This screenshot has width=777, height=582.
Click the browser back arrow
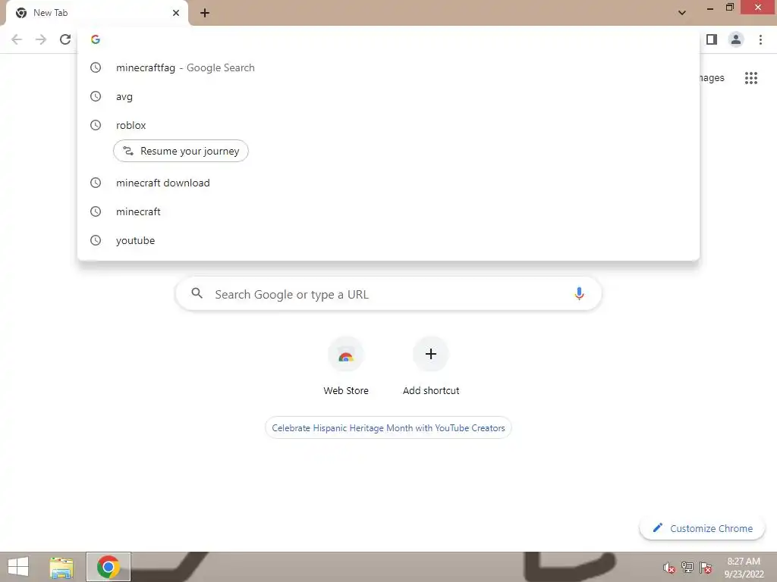[17, 39]
